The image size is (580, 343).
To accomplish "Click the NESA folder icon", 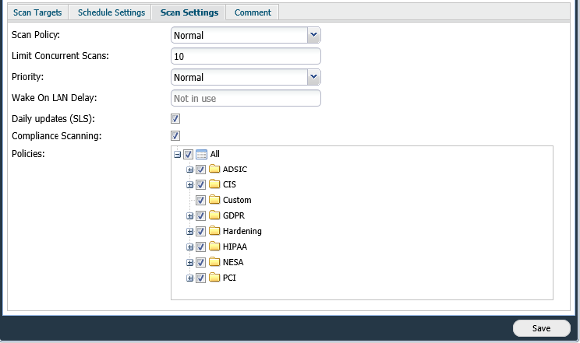I will pyautogui.click(x=214, y=263).
